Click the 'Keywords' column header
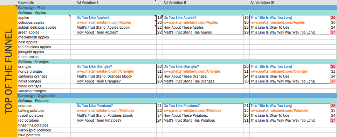The width and height of the screenshot is (337, 137). point(26,2)
